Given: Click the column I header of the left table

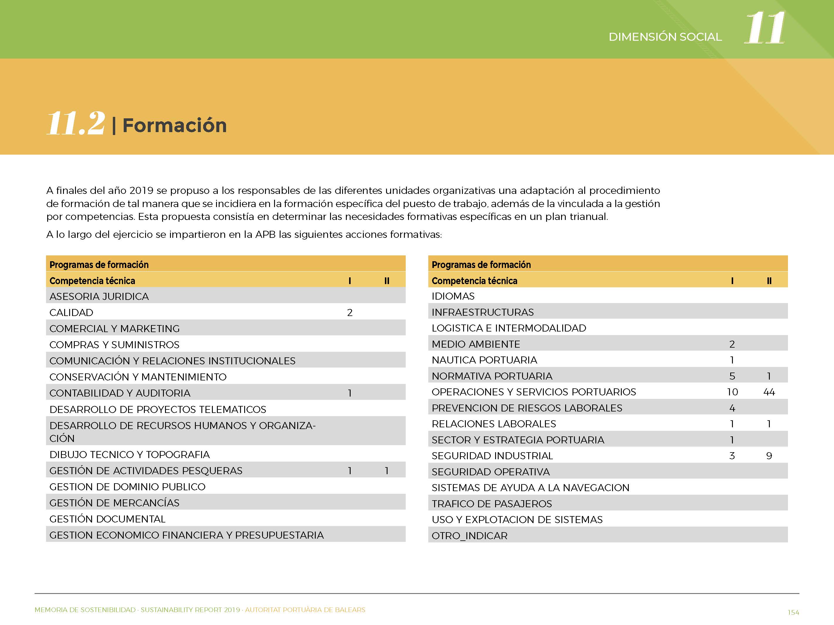Looking at the screenshot, I should coord(350,281).
